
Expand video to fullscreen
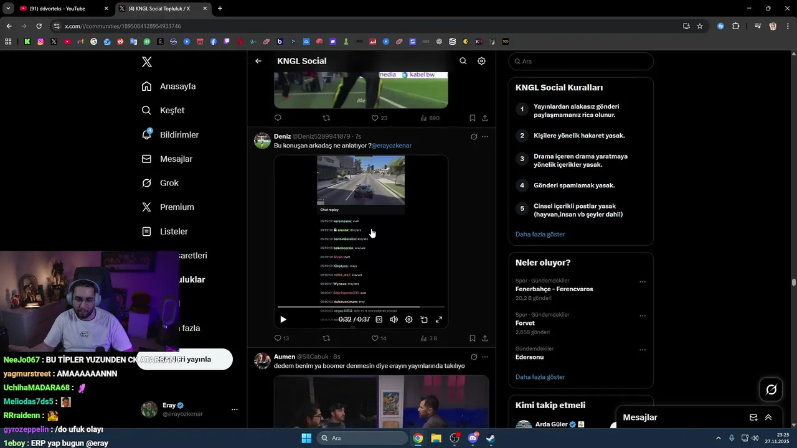tap(438, 319)
